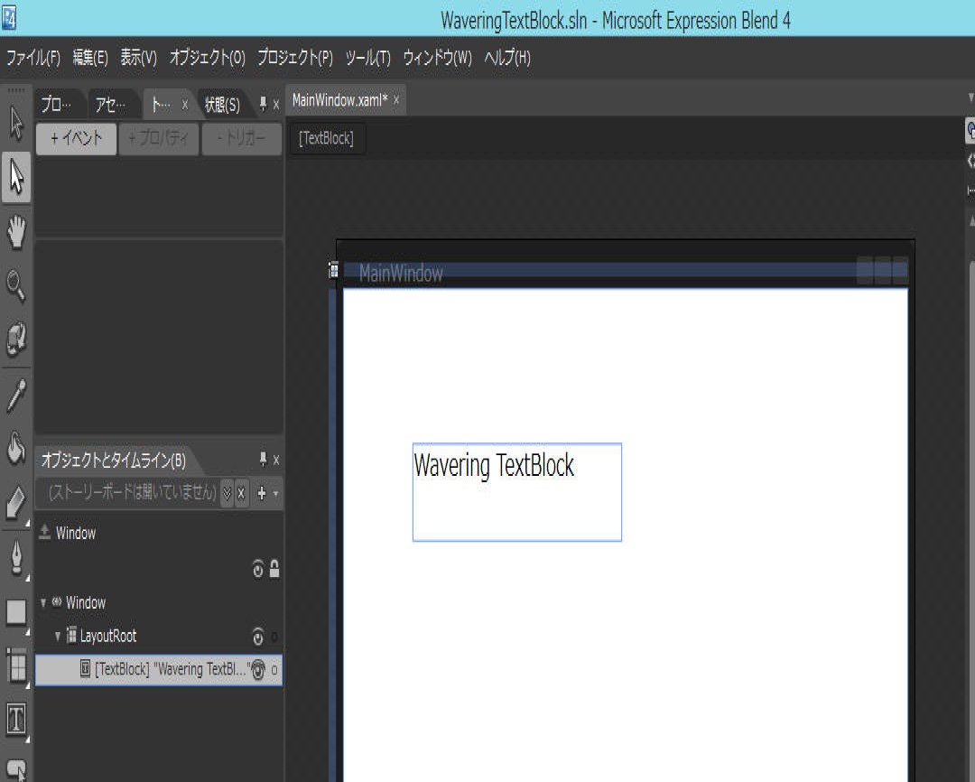The height and width of the screenshot is (782, 975).
Task: Select the Zoom magnifier tool
Action: [x=16, y=286]
